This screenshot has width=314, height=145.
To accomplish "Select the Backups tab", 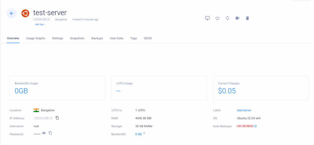I will point(97,38).
